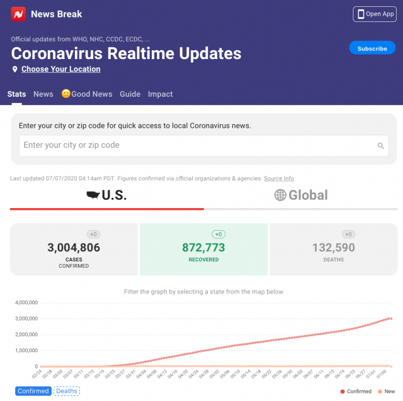Image resolution: width=403 pixels, height=401 pixels.
Task: Open the Guide tab
Action: click(130, 94)
